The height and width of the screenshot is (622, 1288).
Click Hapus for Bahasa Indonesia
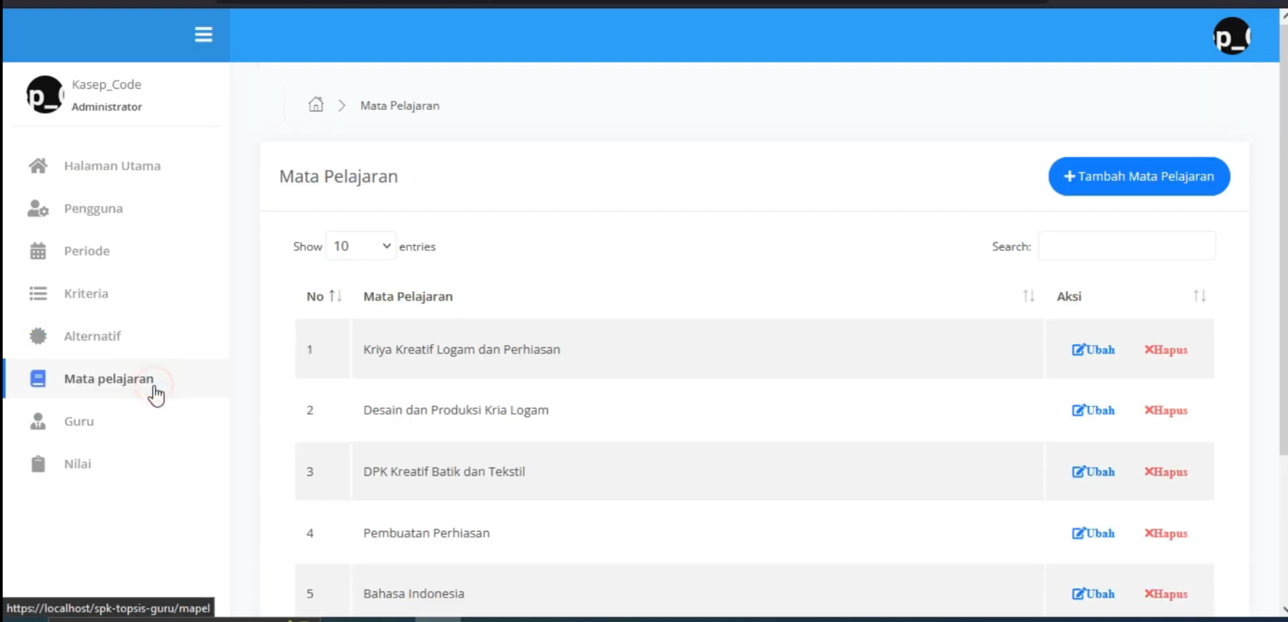pyautogui.click(x=1165, y=594)
